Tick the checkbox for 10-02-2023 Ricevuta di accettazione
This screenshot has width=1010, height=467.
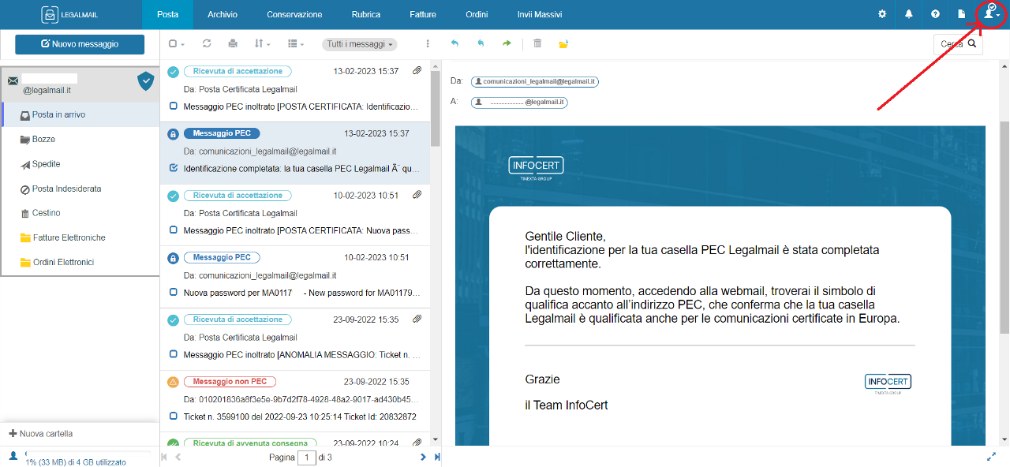point(174,230)
